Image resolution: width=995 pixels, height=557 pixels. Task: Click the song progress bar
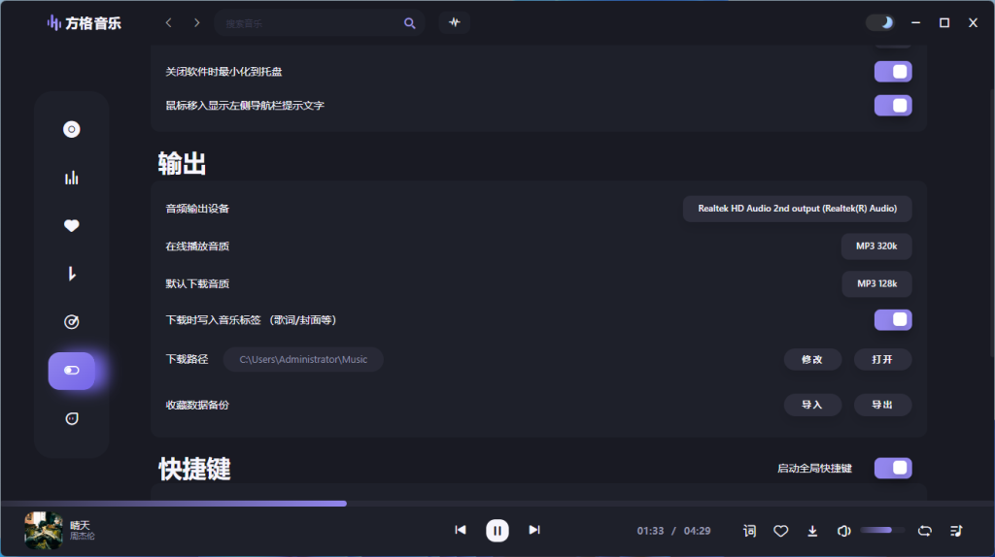tap(497, 504)
